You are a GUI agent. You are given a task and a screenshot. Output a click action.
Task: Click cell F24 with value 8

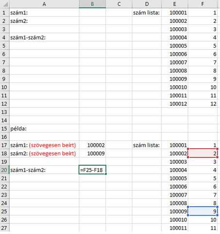coord(202,203)
